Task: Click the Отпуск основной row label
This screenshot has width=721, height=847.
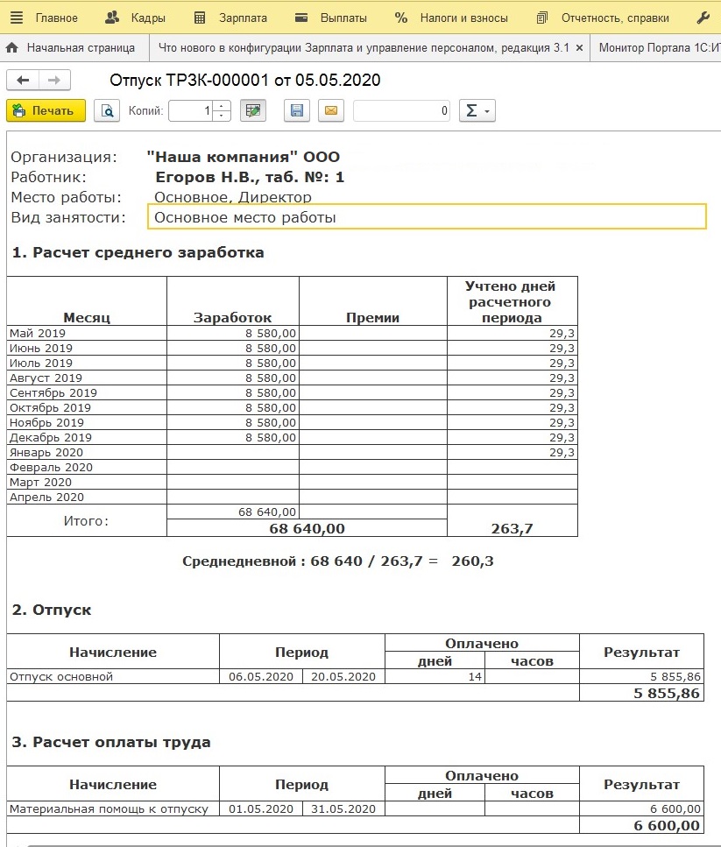Action: click(61, 676)
